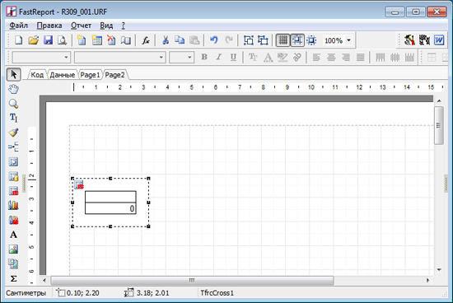Open the variables fx editor

[145, 40]
